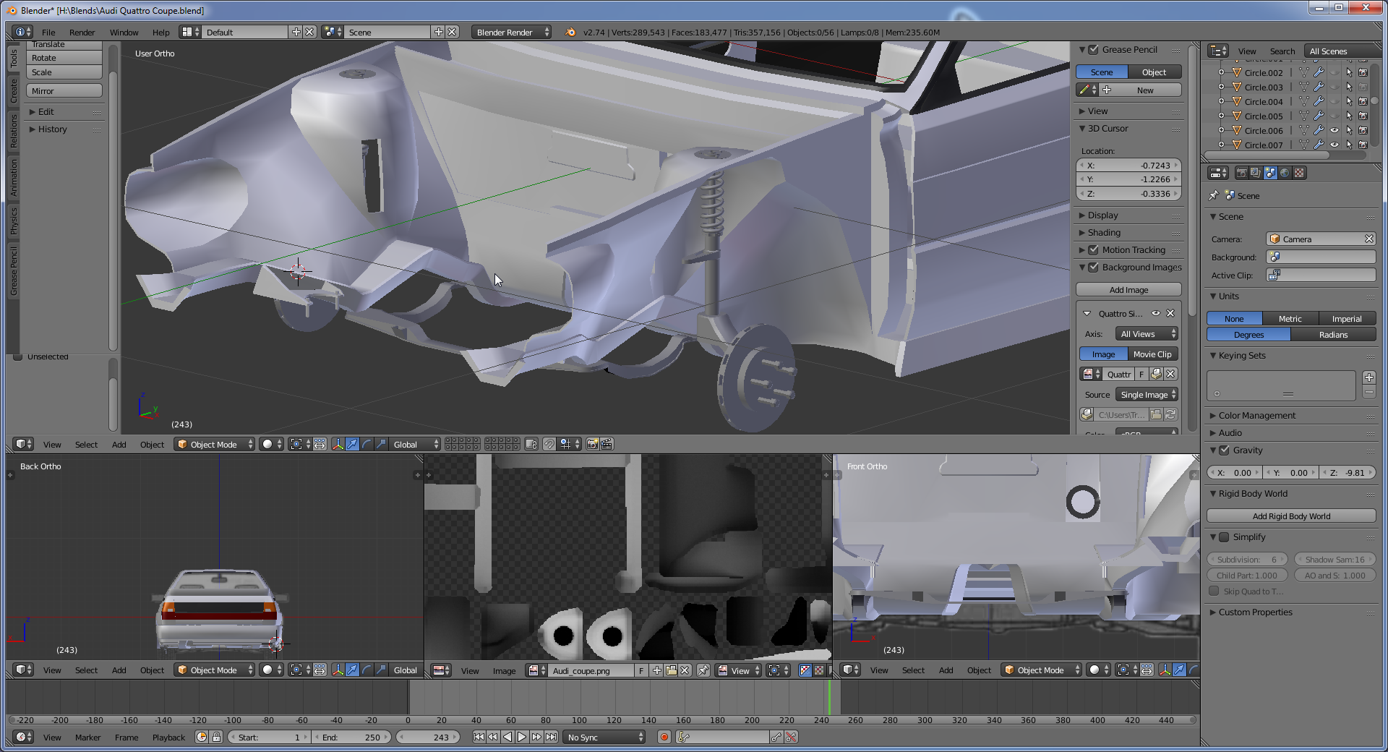Viewport: 1388px width, 752px height.
Task: Click the Render properties camera tab
Action: click(x=1241, y=173)
